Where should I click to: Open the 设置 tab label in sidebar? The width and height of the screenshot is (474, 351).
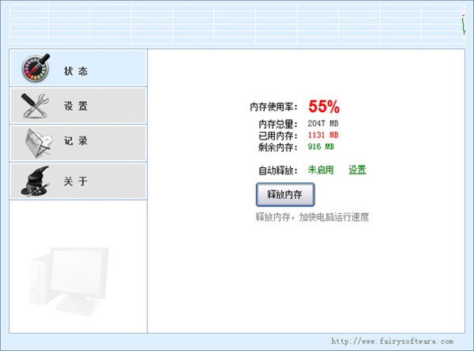(x=76, y=106)
